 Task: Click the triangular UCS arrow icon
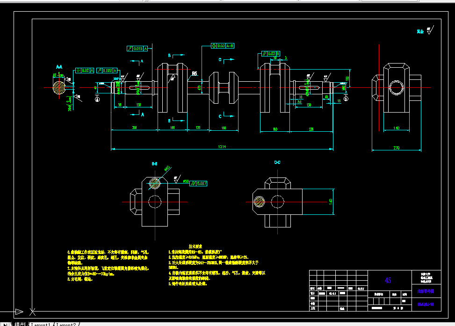[19, 312]
